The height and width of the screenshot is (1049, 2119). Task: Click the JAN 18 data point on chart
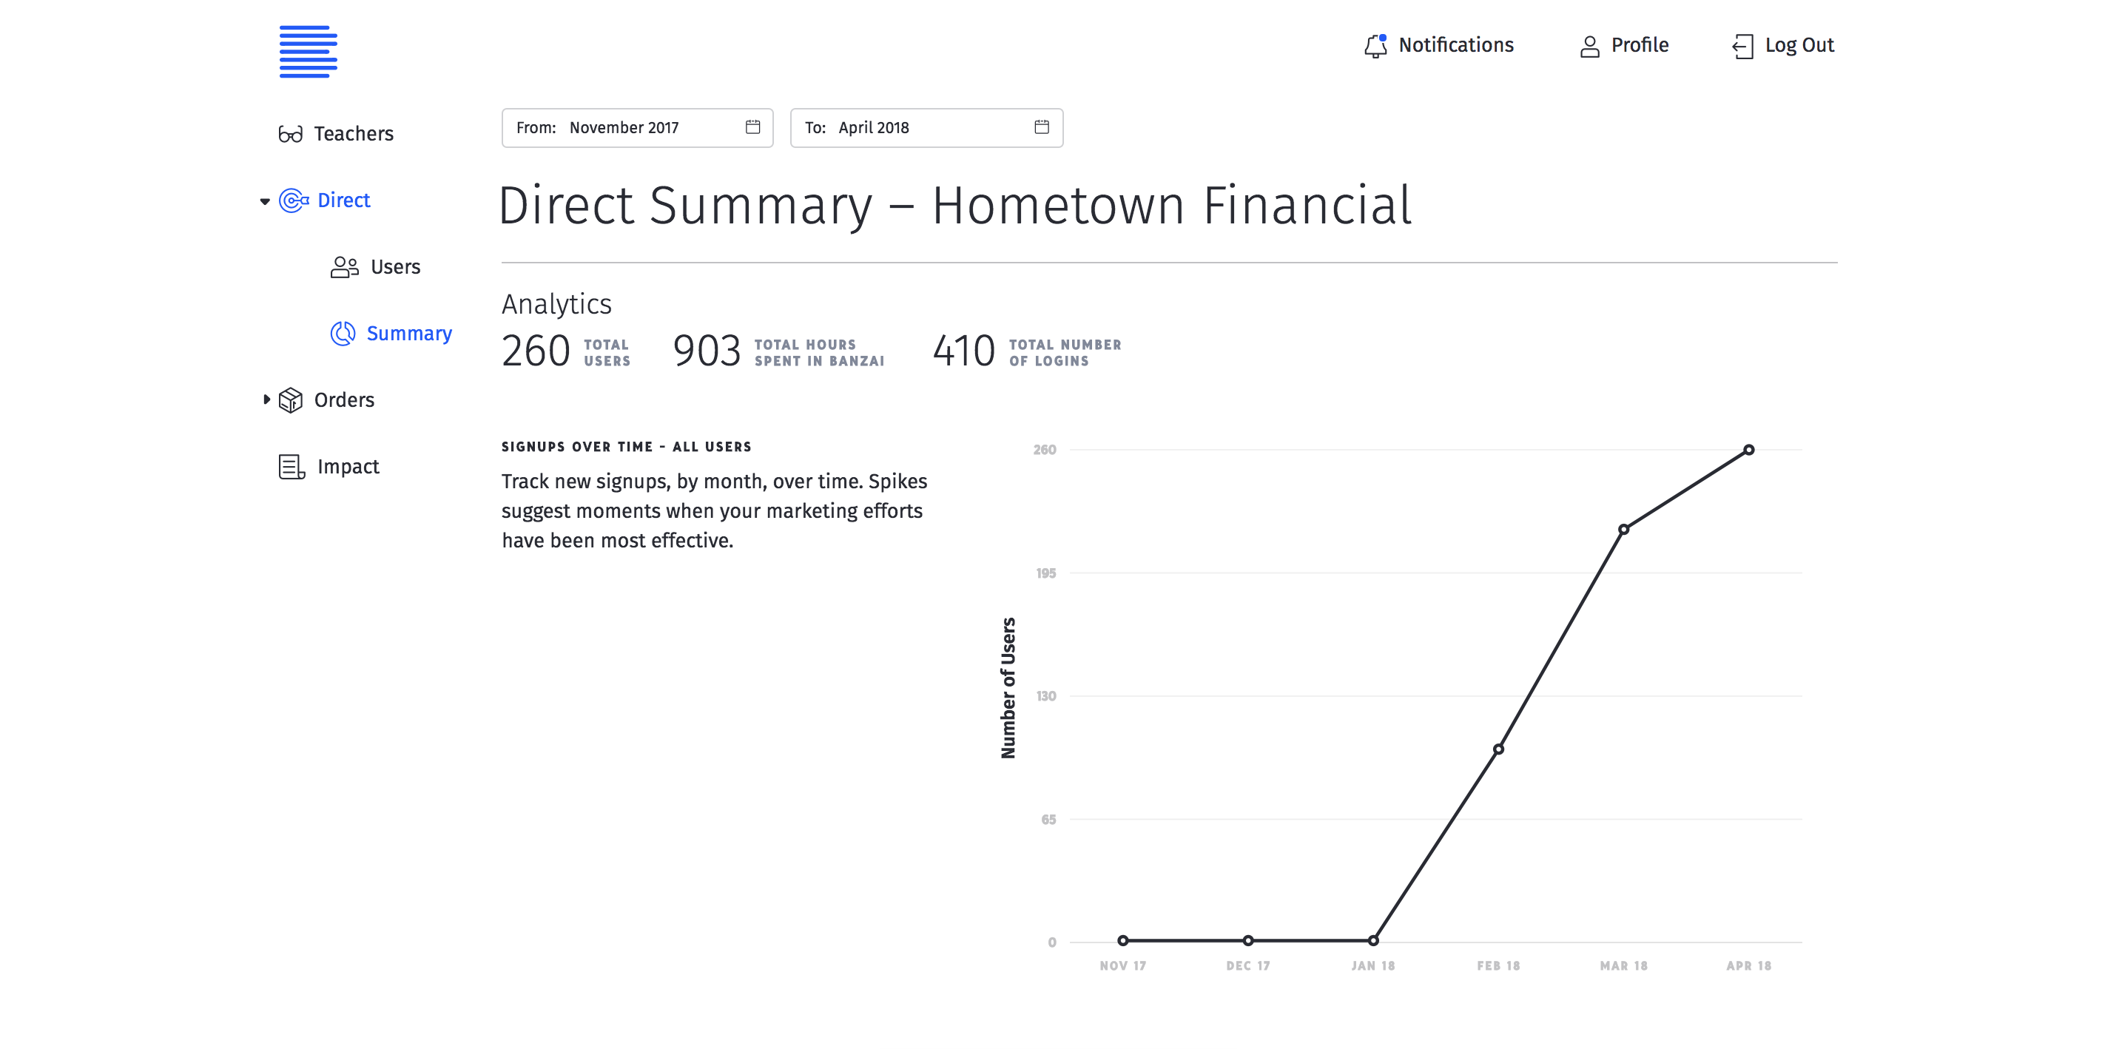pos(1373,940)
